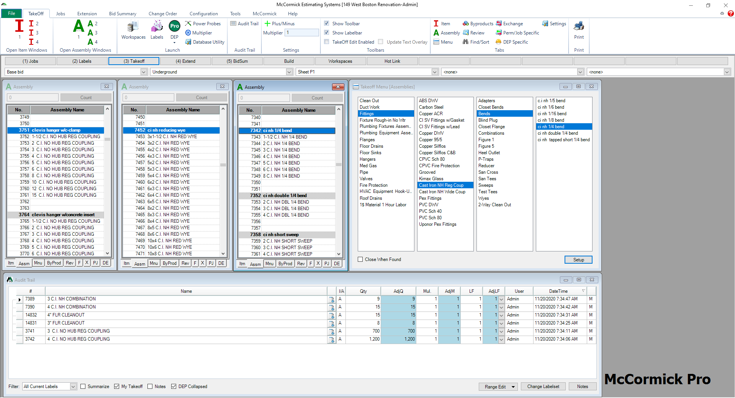Switch to Item tab icon
This screenshot has width=735, height=398.
(x=436, y=23)
